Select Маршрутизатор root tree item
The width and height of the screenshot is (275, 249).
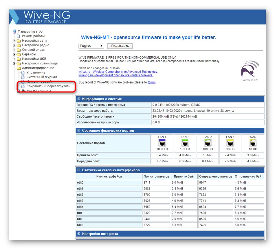30,31
